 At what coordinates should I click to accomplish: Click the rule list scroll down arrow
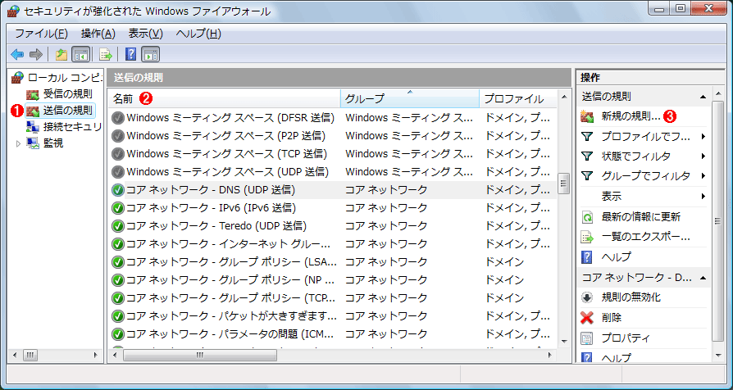(x=564, y=342)
